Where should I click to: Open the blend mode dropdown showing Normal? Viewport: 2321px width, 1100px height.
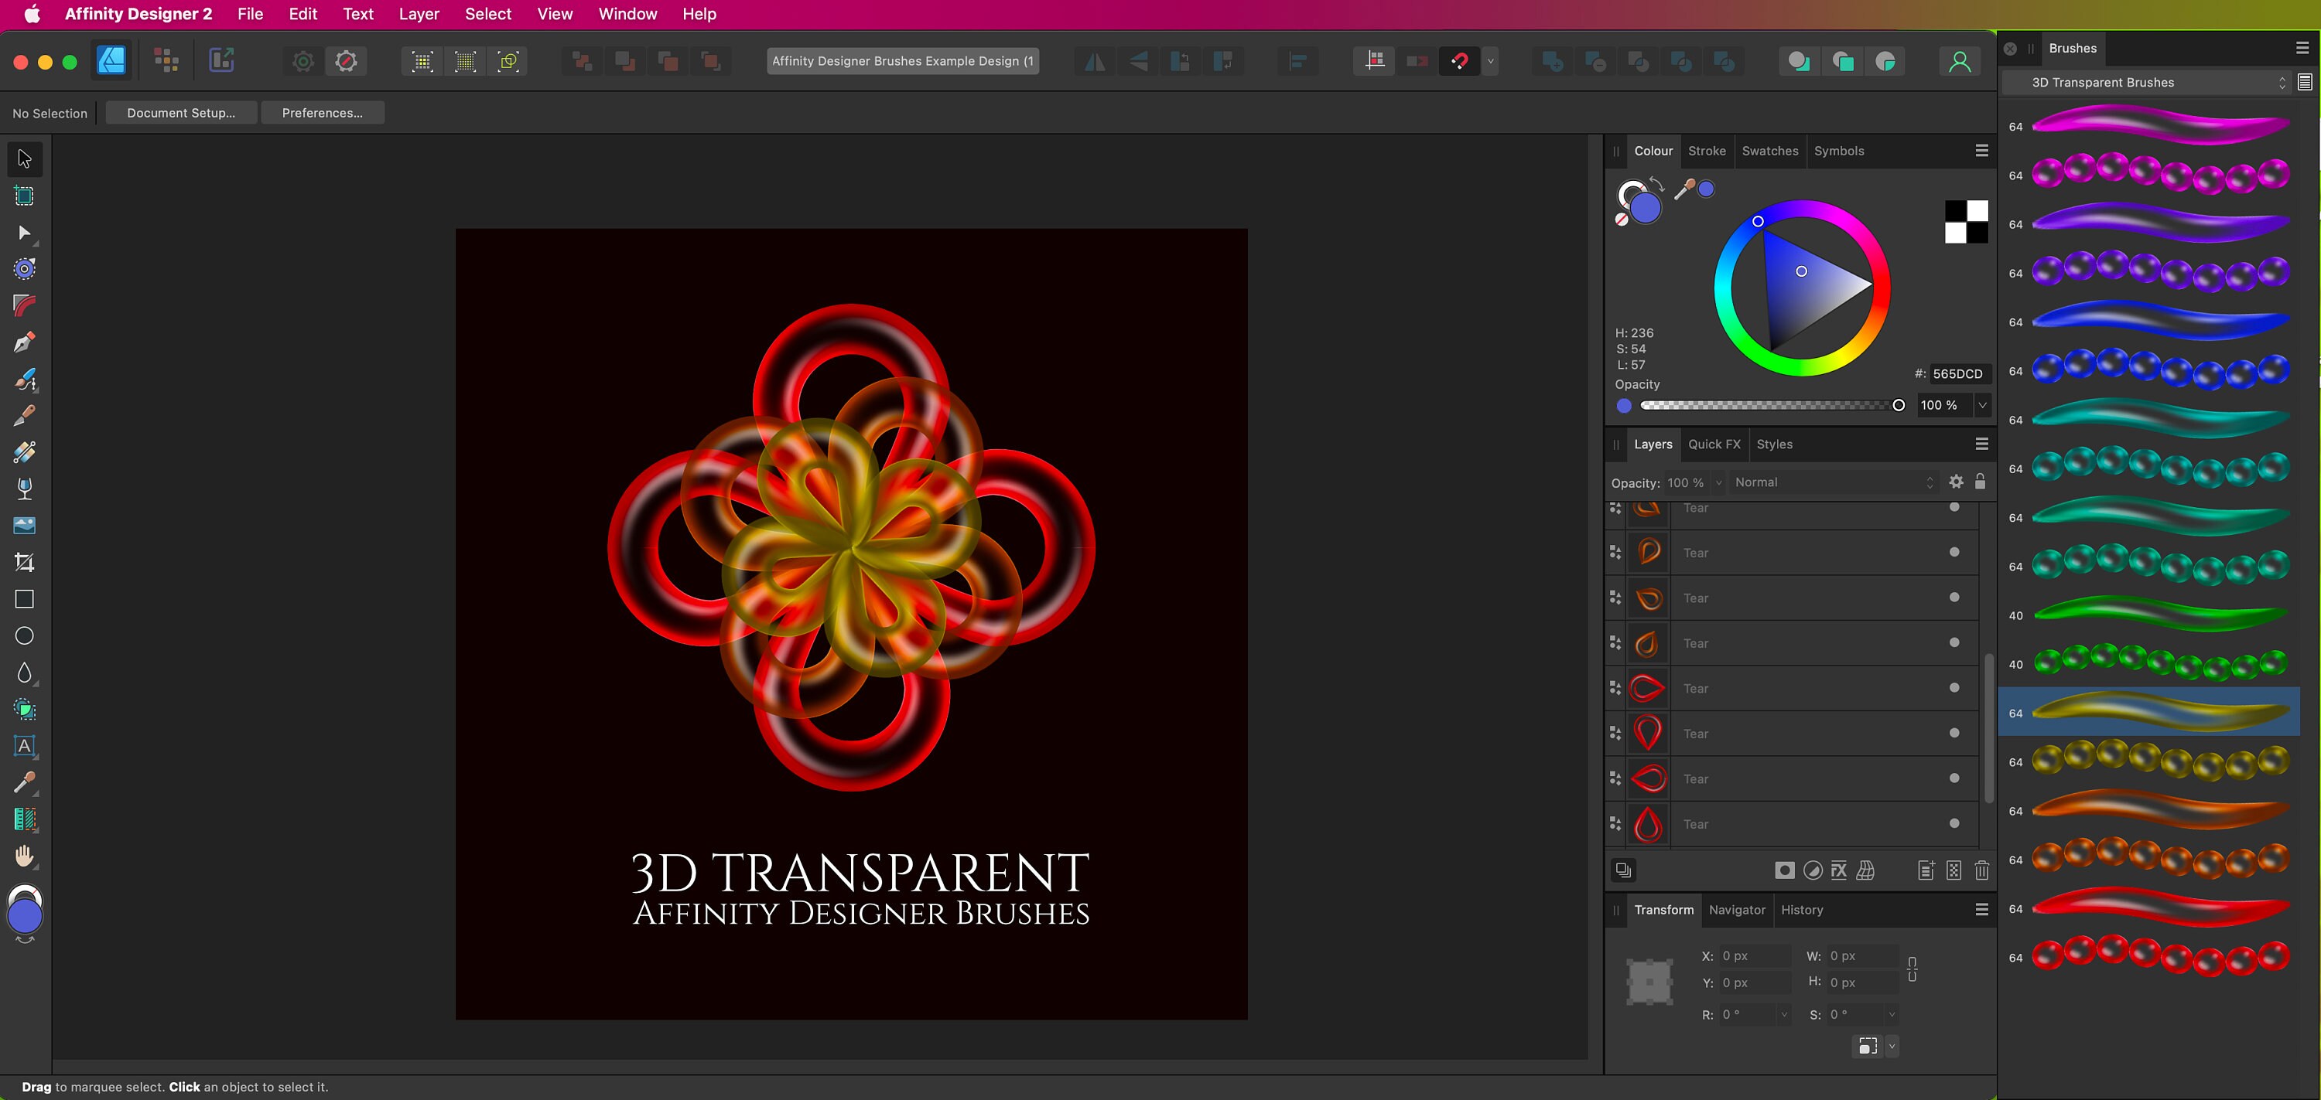(x=1834, y=482)
